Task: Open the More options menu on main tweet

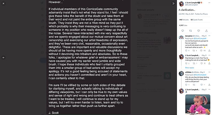Action: [209, 3]
